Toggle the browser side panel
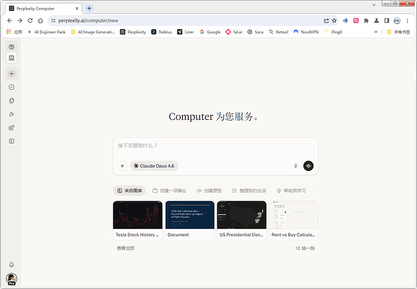Viewport: 417px width, 289px height. pos(387,21)
